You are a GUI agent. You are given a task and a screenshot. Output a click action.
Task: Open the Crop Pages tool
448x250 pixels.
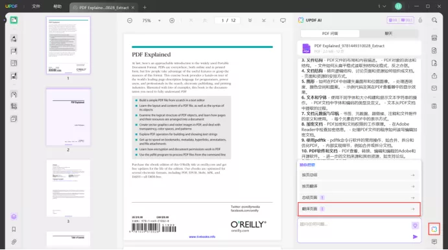(14, 106)
